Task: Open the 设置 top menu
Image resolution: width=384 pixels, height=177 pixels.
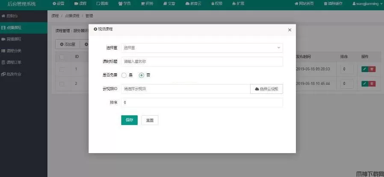Action: coord(58,3)
